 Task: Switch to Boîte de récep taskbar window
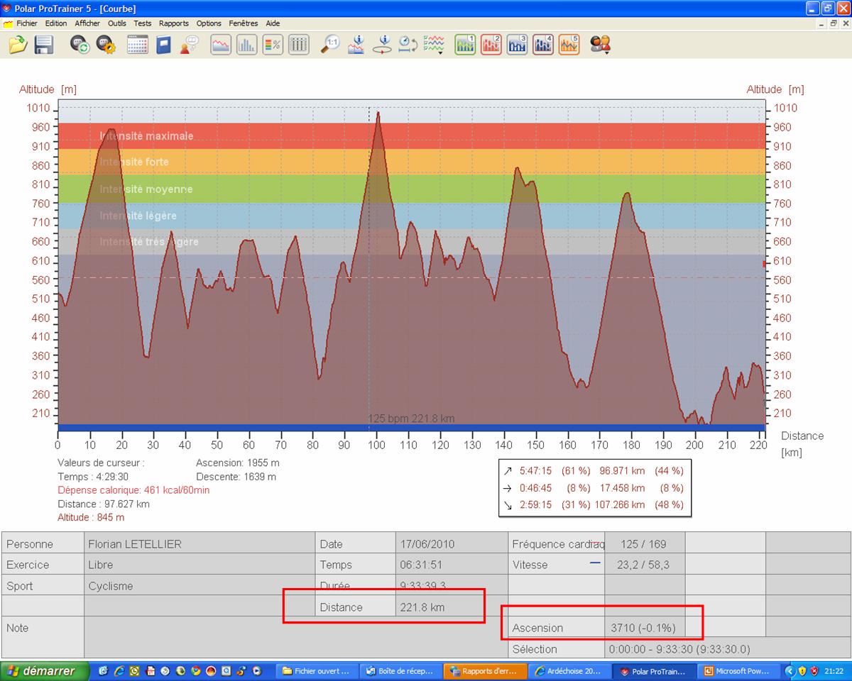400,670
